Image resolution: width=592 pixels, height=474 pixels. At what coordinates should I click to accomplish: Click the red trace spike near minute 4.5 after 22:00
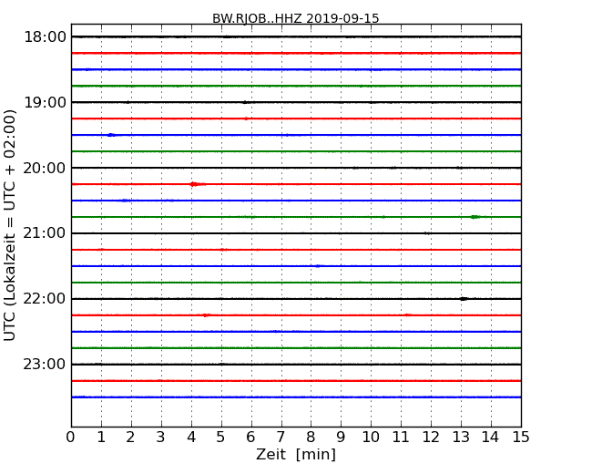point(206,315)
